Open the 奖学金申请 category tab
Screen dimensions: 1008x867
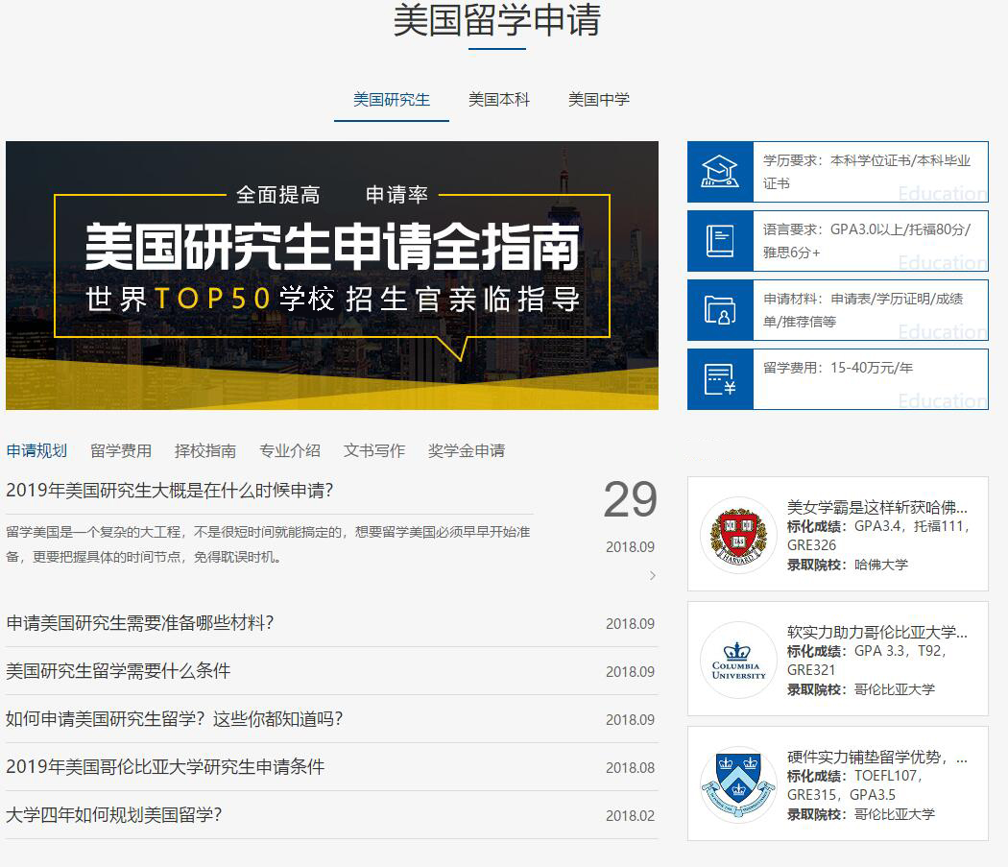click(x=467, y=450)
